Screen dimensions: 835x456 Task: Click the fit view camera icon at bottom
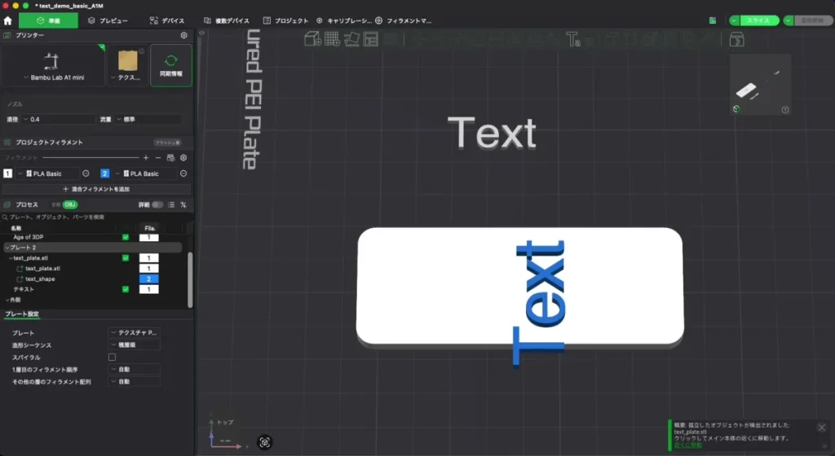click(265, 442)
